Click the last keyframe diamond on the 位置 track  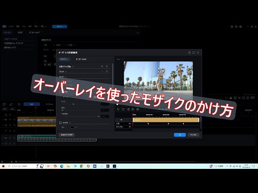click(x=183, y=124)
